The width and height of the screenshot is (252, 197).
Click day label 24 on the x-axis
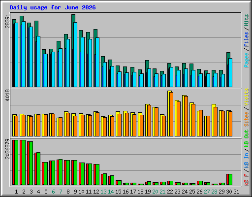185,192
